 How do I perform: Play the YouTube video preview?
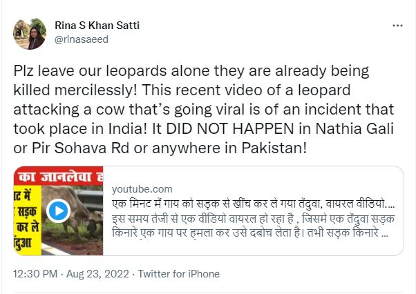click(58, 210)
